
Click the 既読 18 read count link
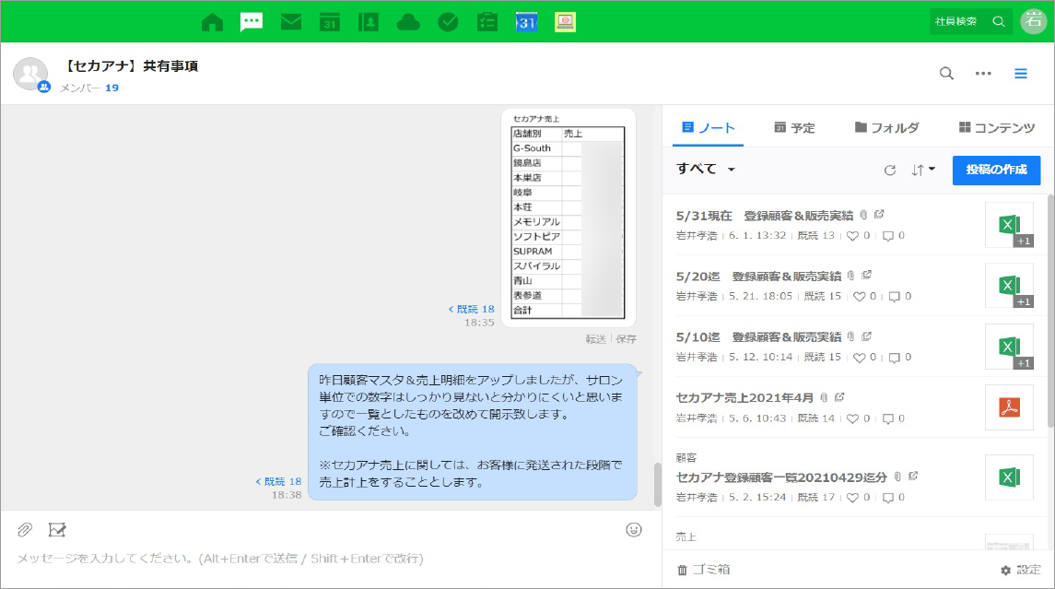click(x=471, y=309)
